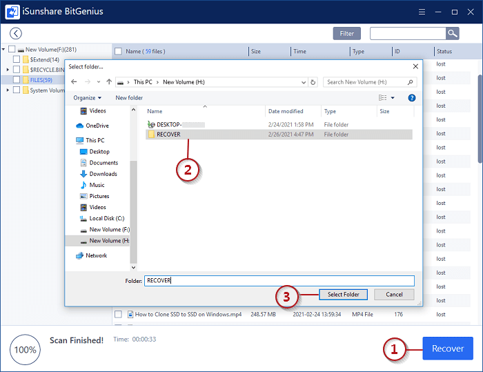483x372 pixels.
Task: Open the help icon in folder dialog
Action: [x=412, y=98]
